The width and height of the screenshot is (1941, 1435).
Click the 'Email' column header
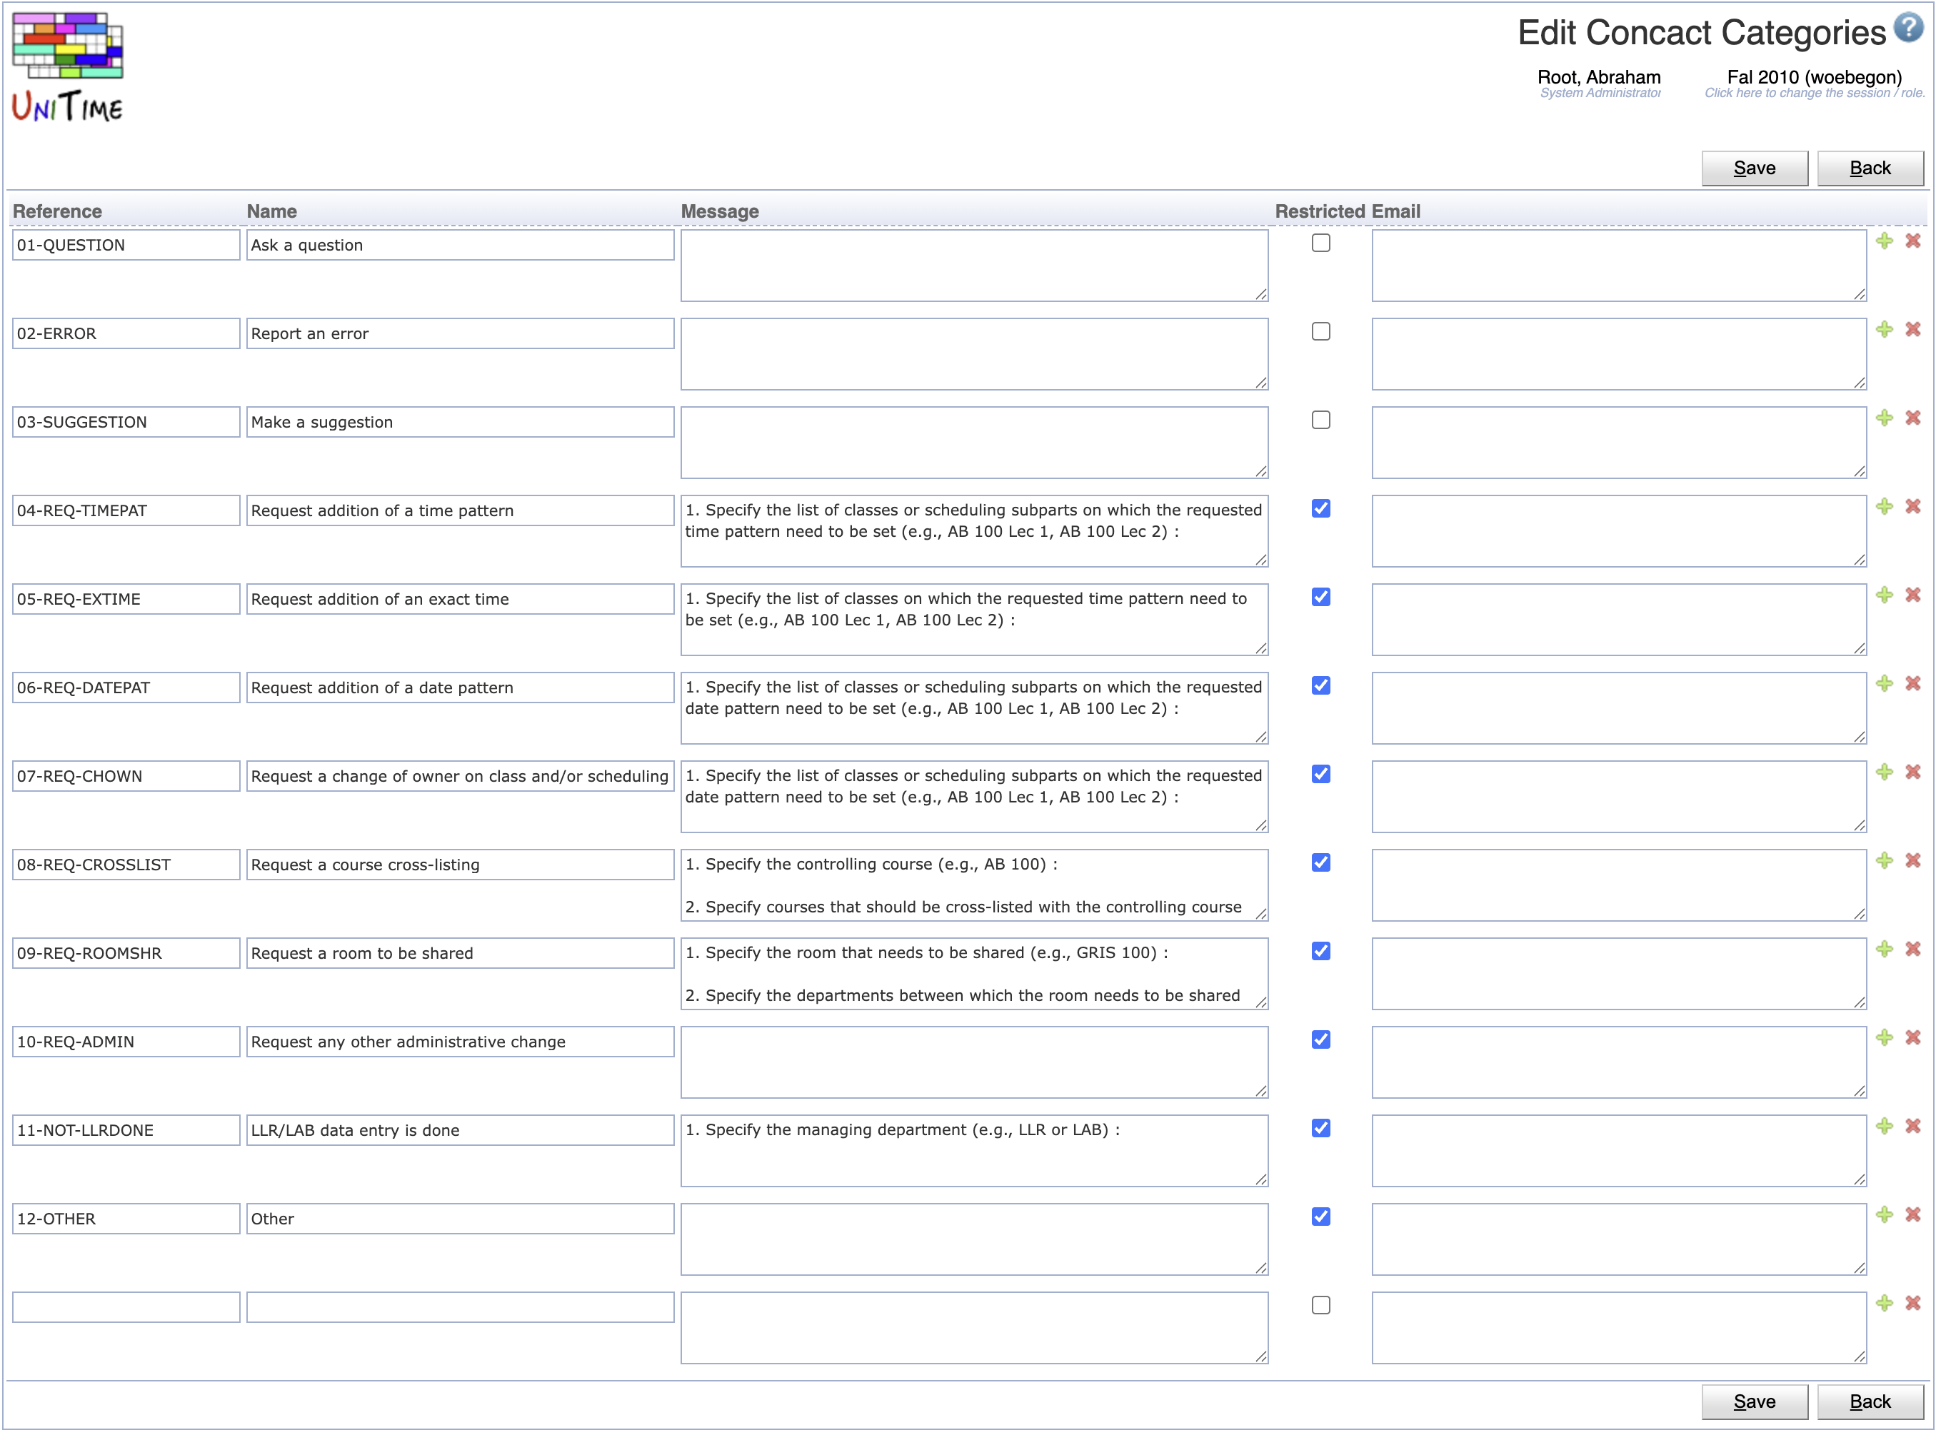point(1397,212)
